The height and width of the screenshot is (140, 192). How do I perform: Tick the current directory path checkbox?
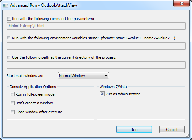pyautogui.click(x=9, y=57)
